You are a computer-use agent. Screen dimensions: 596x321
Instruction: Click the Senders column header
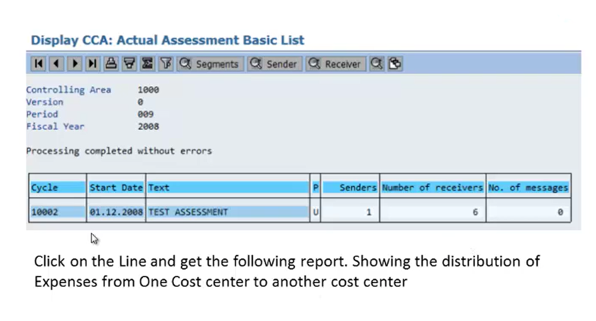350,187
